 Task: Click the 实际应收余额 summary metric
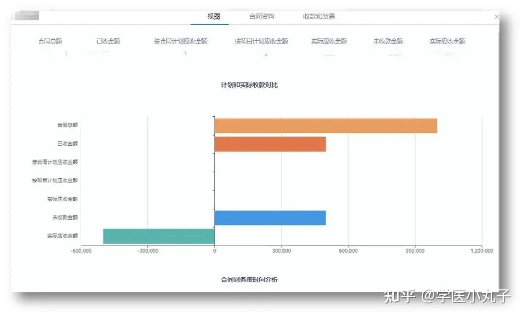coord(449,41)
